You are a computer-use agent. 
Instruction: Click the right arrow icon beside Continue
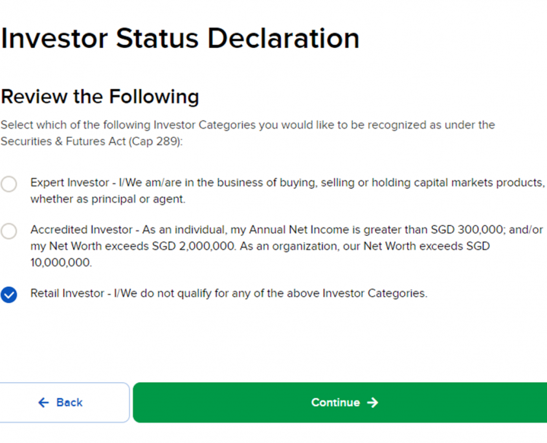pyautogui.click(x=372, y=403)
